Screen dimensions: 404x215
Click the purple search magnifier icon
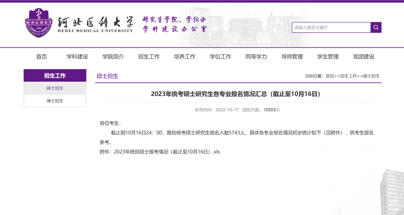[376, 27]
